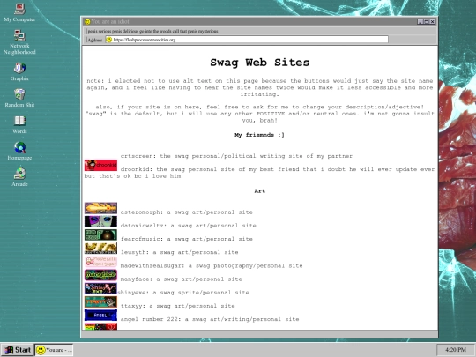
Task: Click the droonkid site button image
Action: (100, 165)
